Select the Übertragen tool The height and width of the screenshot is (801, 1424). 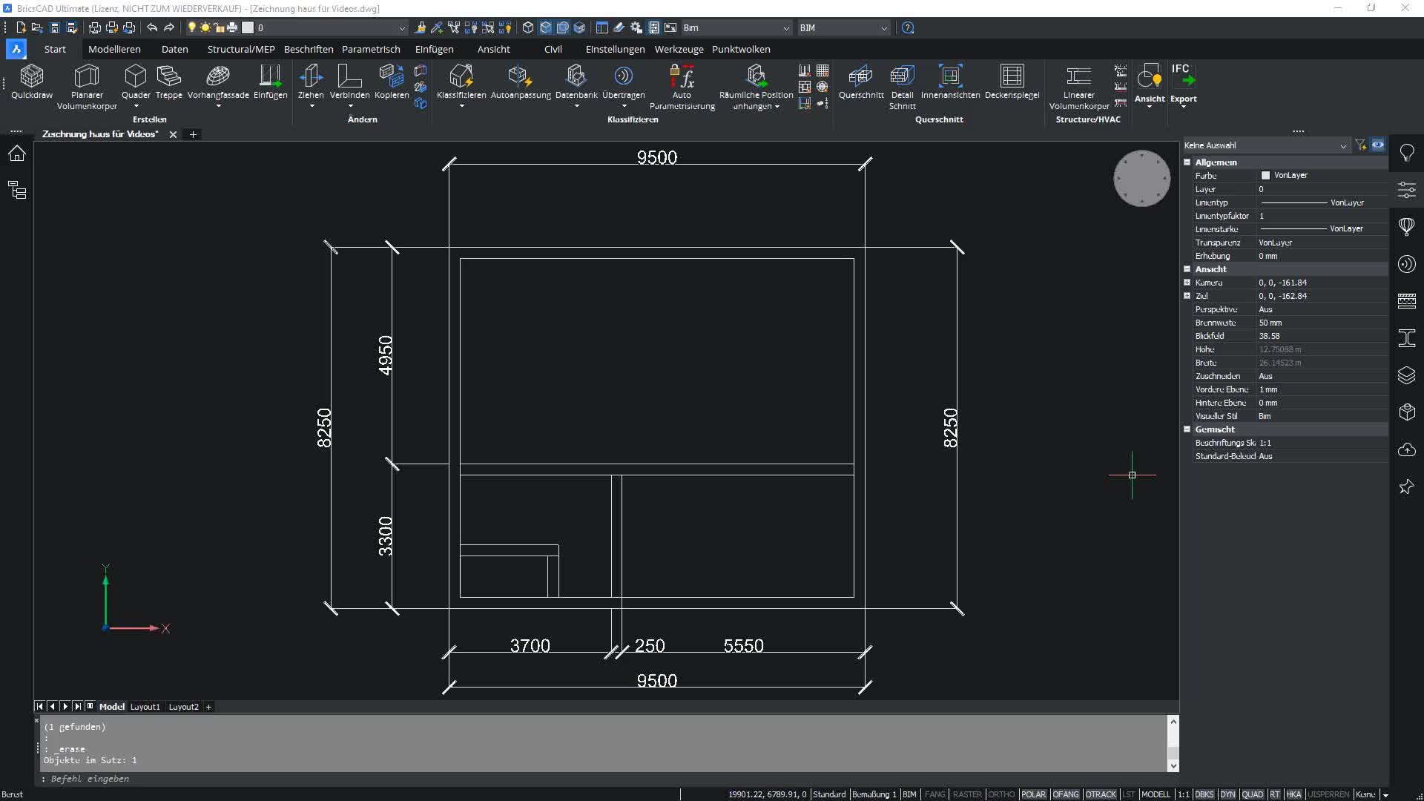tap(623, 82)
